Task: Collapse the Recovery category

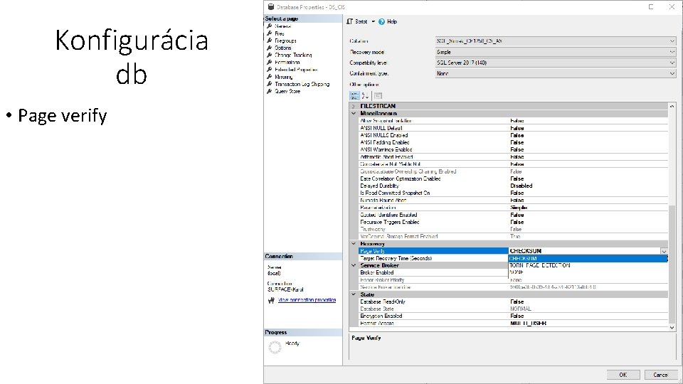Action: [354, 244]
